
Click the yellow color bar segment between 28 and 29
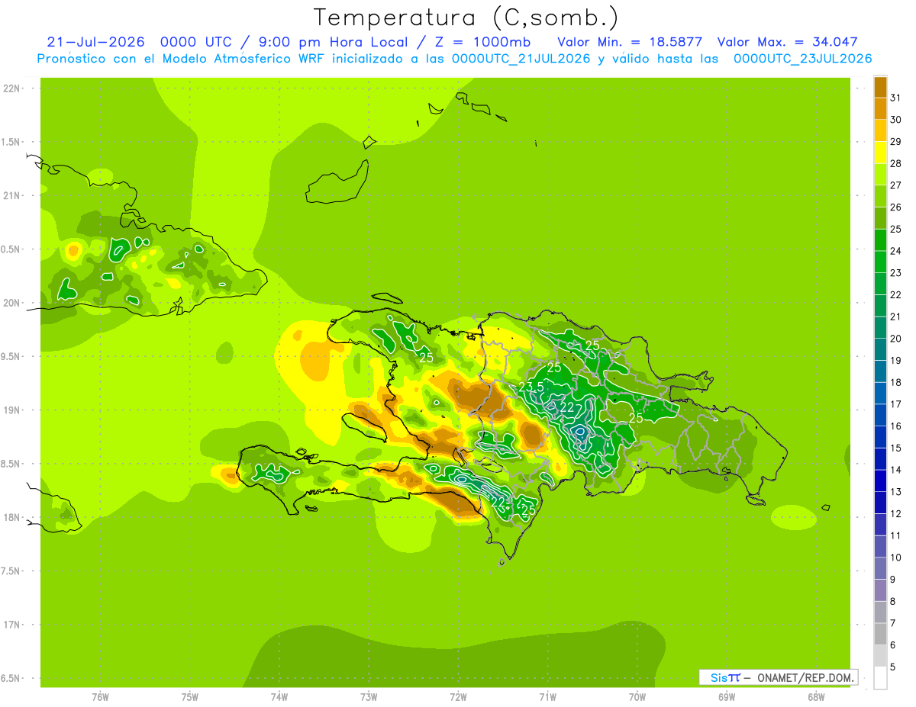click(880, 153)
